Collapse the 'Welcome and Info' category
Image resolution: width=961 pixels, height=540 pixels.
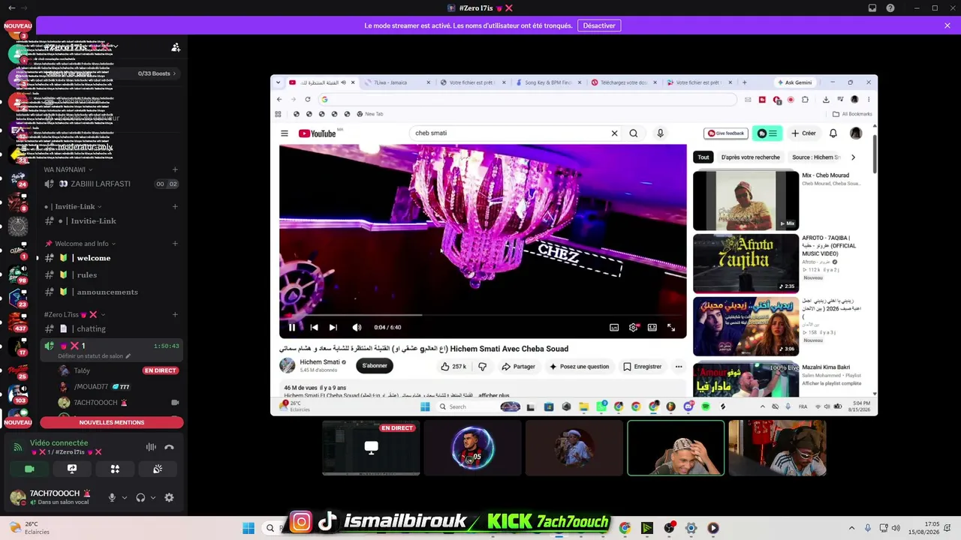point(83,244)
